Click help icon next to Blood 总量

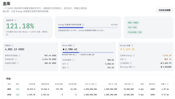click(x=74, y=45)
